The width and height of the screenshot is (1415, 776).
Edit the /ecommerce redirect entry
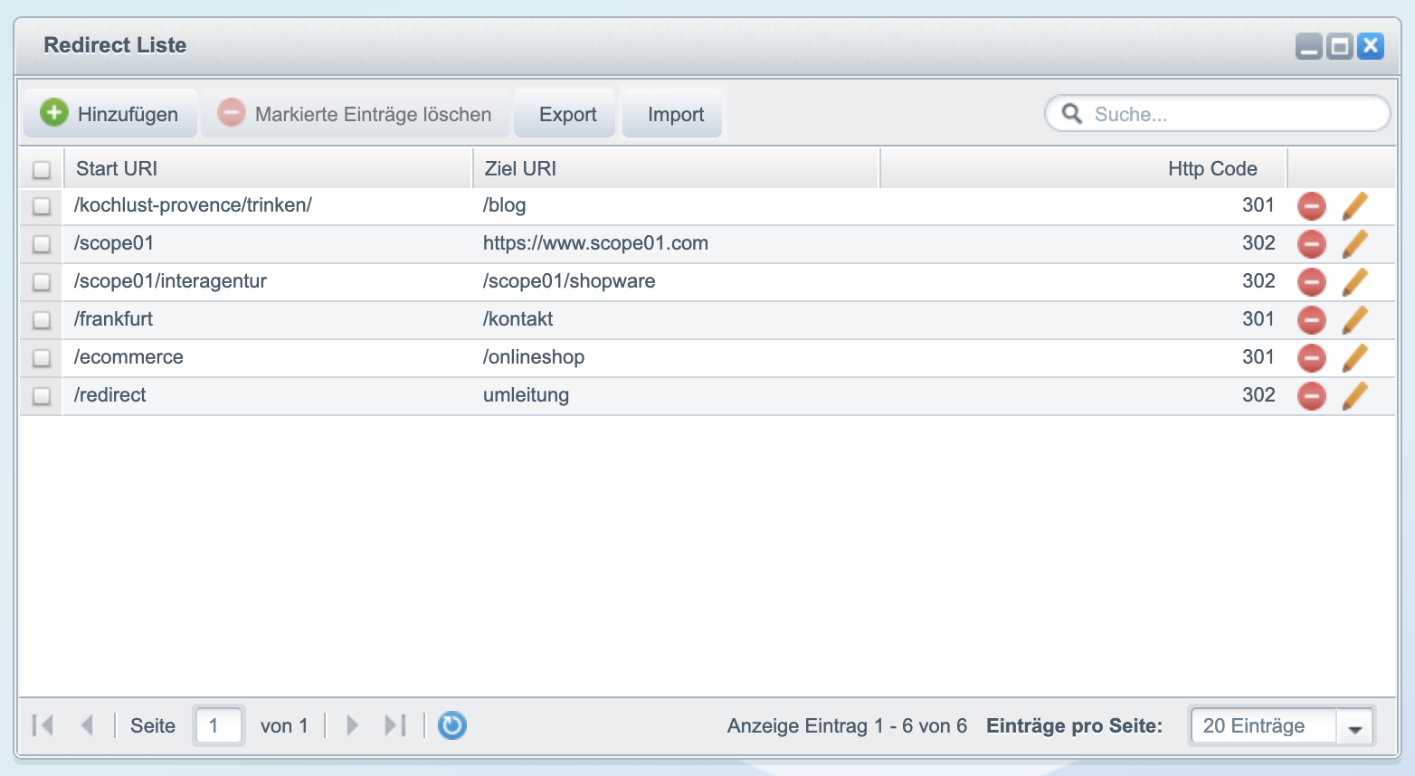(1354, 358)
